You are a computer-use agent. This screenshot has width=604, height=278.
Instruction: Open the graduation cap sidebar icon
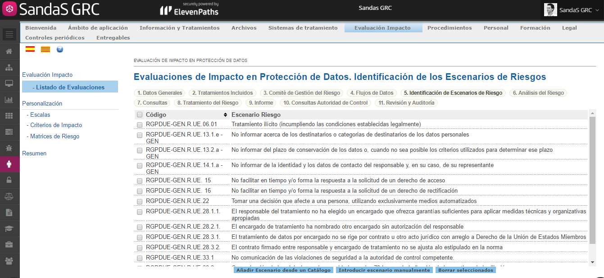pos(9,229)
